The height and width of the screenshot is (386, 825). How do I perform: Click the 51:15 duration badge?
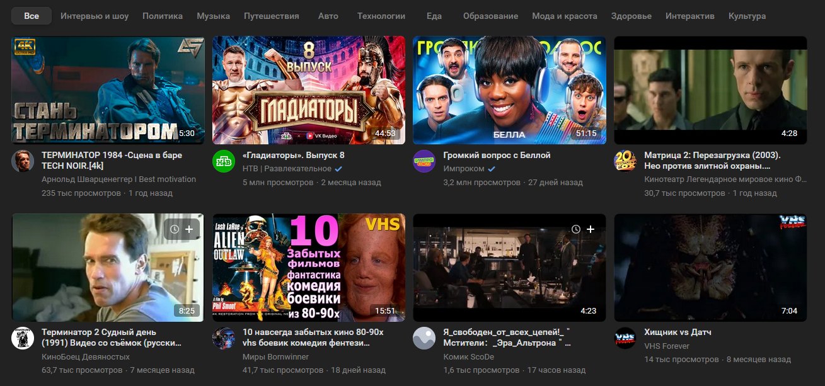(x=586, y=133)
